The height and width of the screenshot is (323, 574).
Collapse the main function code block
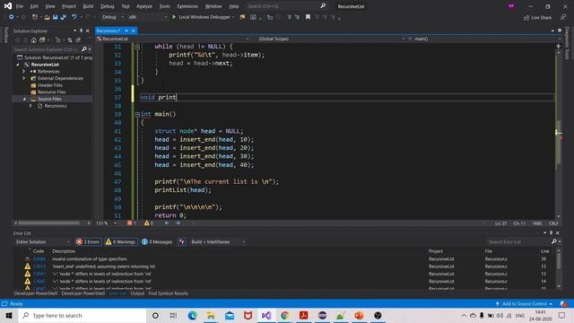(137, 114)
